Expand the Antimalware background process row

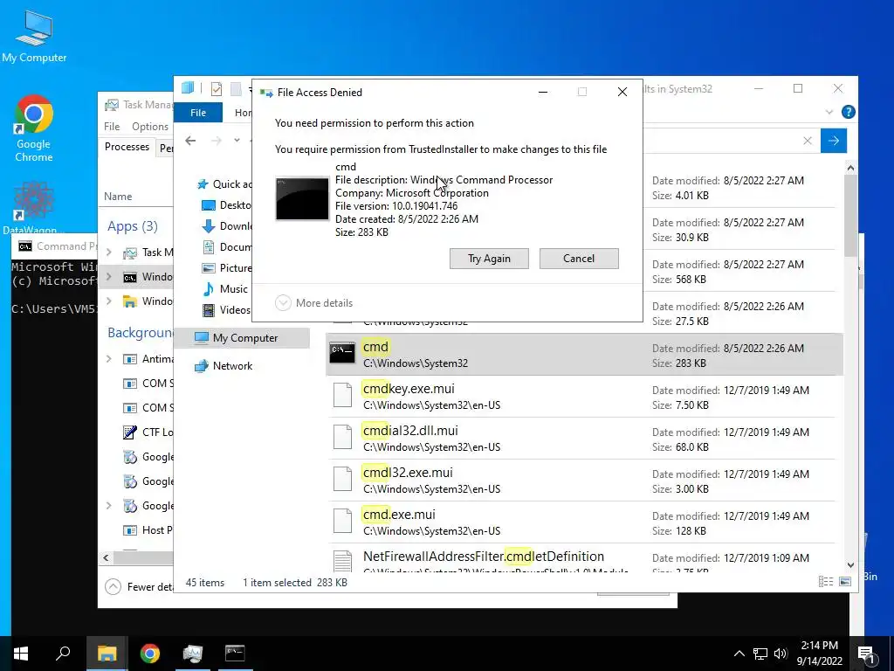pos(109,359)
